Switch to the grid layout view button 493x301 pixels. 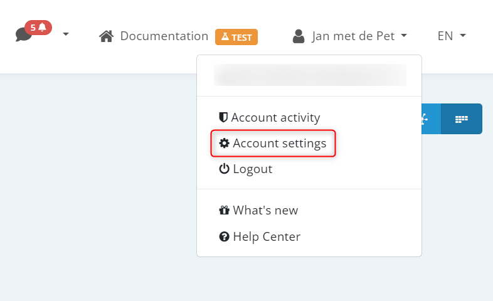(x=462, y=119)
